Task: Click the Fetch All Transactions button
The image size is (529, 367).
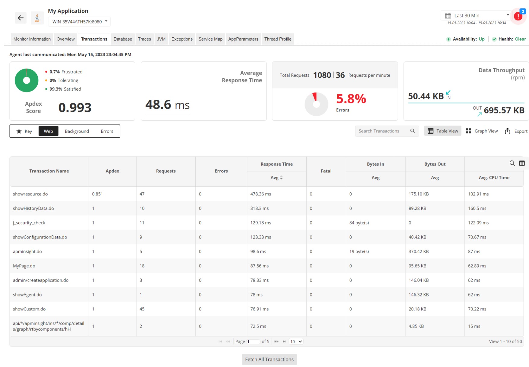Action: (269, 359)
